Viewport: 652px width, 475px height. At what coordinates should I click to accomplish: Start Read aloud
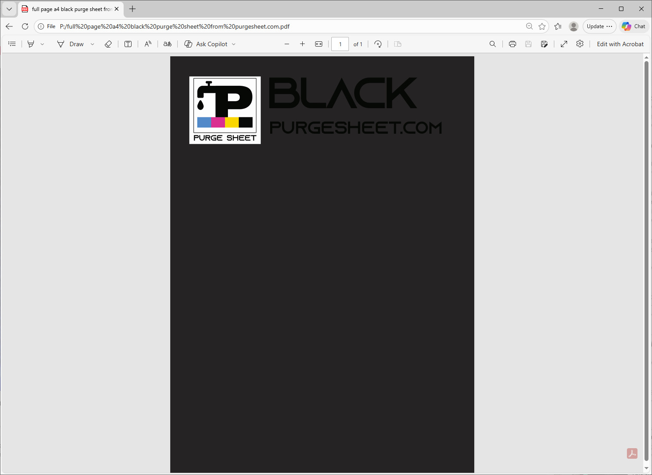[x=148, y=44]
